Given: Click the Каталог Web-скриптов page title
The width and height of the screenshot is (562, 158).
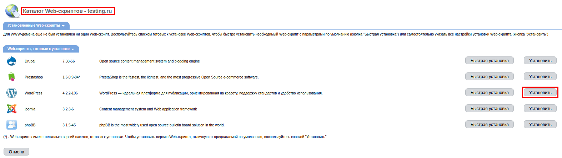Looking at the screenshot, I should [x=67, y=11].
